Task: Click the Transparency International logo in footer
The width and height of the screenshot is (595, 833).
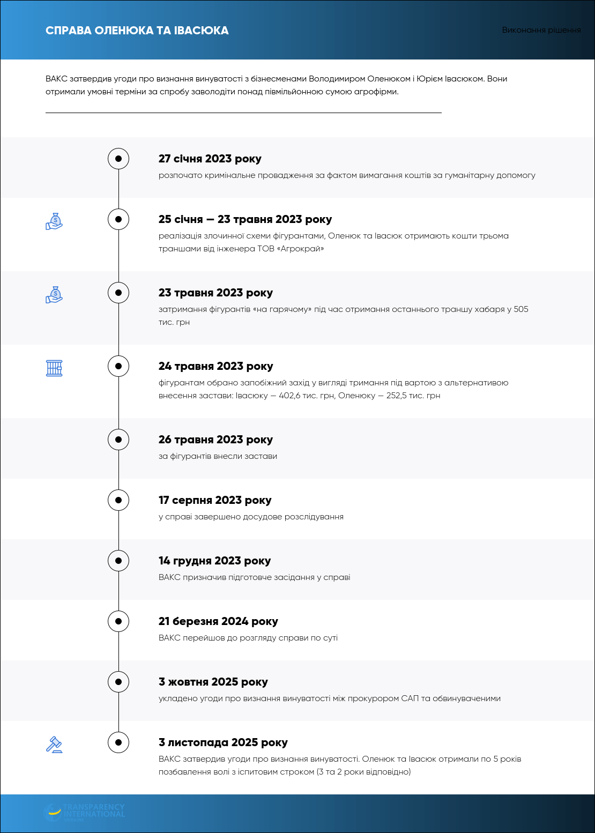Action: click(84, 813)
